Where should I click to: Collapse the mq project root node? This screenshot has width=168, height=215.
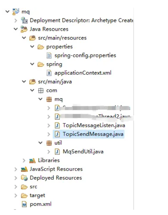(7, 12)
